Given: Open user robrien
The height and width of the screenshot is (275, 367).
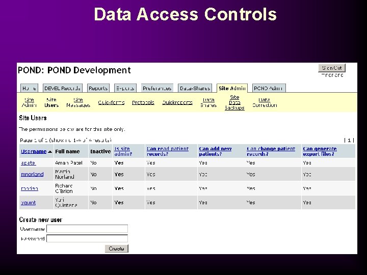Looking at the screenshot, I should click(x=30, y=188).
